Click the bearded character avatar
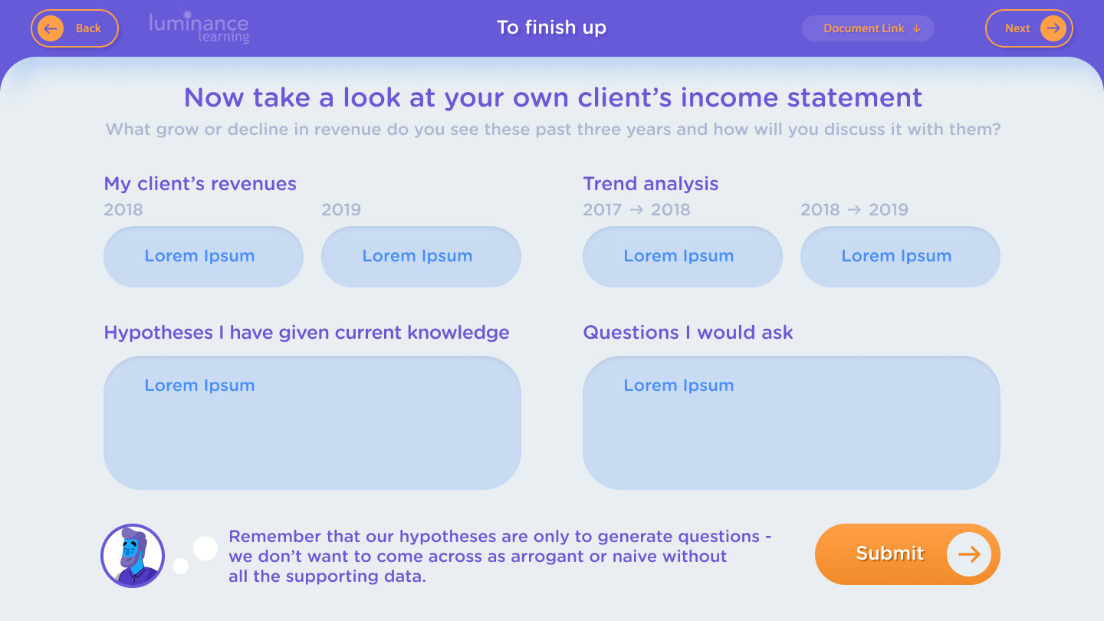 coord(133,556)
